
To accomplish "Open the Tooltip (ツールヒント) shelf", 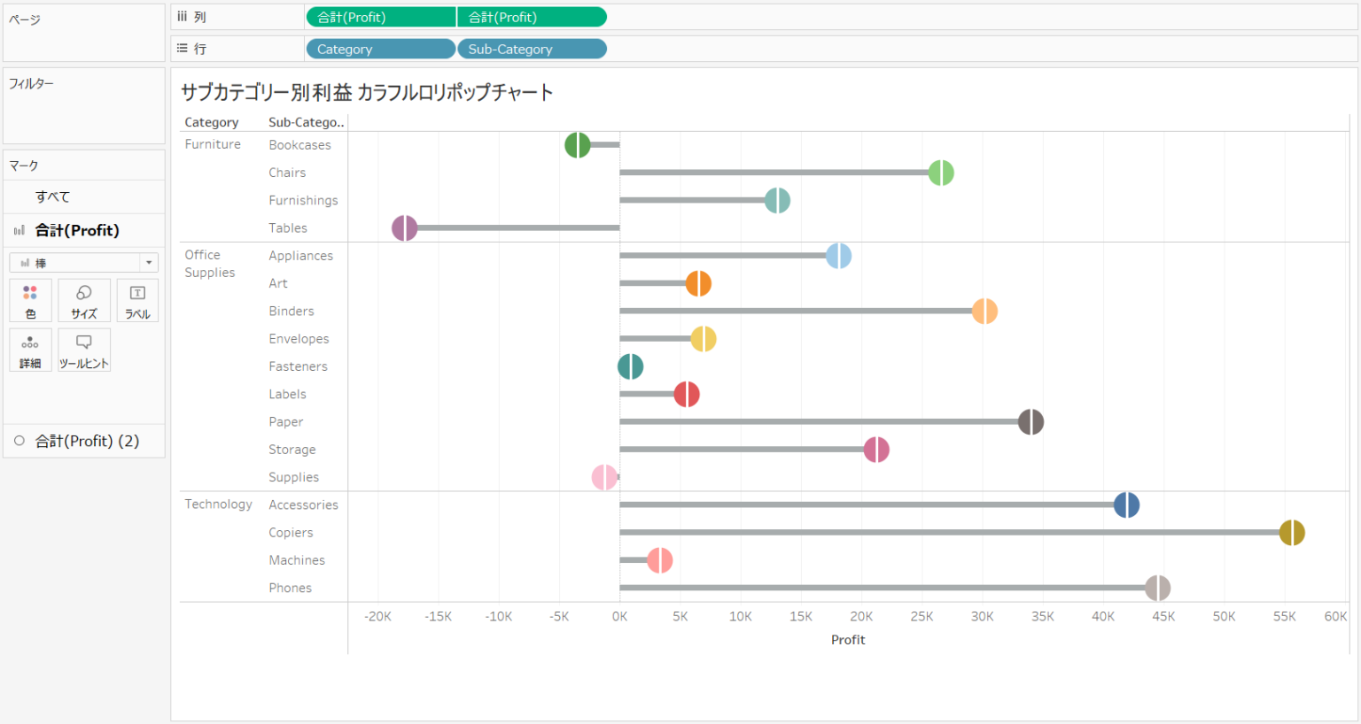I will coord(84,350).
